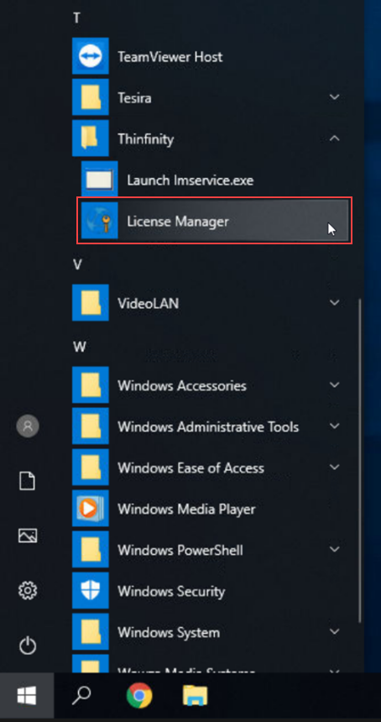
Task: Open taskbar search magnifier
Action: pyautogui.click(x=81, y=696)
